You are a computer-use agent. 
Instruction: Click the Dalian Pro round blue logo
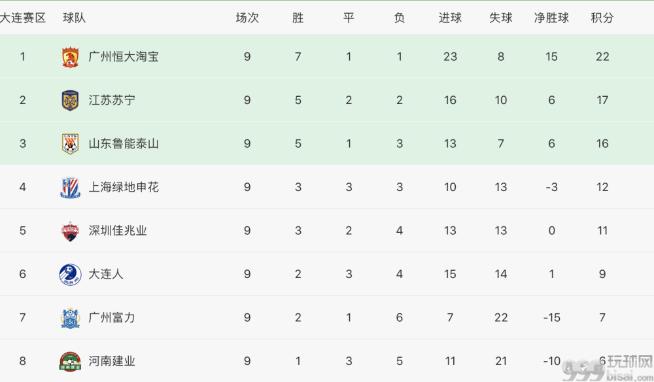(x=70, y=275)
